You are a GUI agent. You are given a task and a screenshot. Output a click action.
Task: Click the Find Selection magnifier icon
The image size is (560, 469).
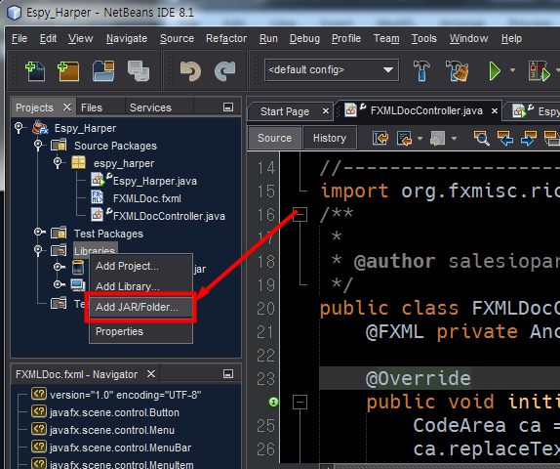tap(481, 138)
